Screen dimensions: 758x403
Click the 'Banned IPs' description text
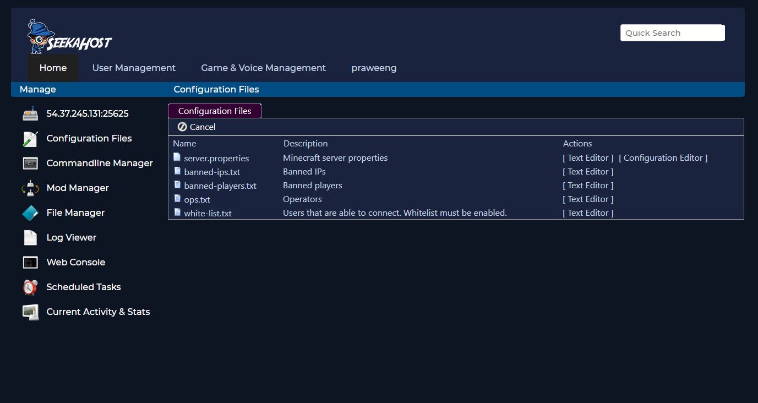pos(304,172)
